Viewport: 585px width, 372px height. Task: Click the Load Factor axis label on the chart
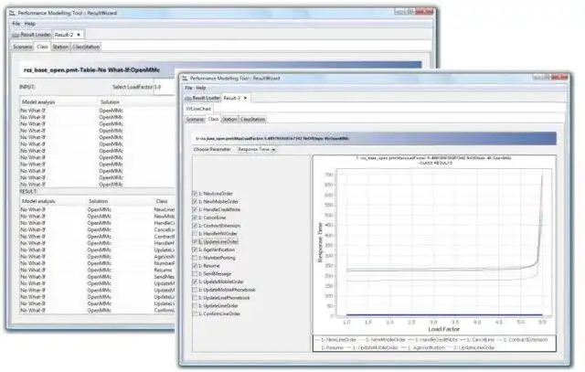pyautogui.click(x=443, y=329)
